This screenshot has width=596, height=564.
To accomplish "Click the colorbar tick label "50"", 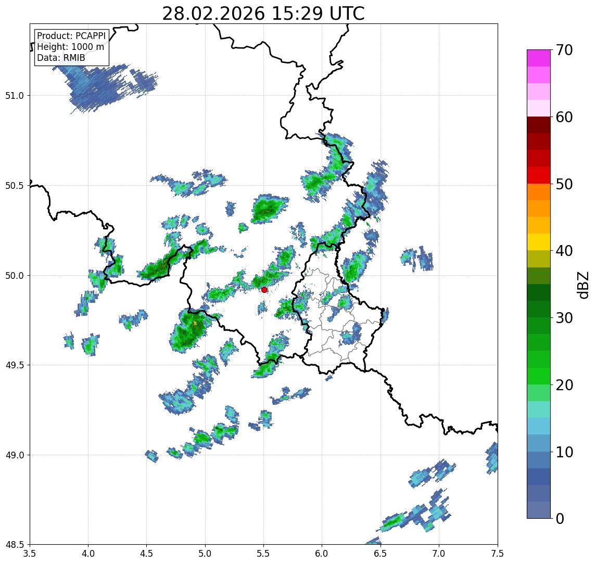I will click(564, 184).
